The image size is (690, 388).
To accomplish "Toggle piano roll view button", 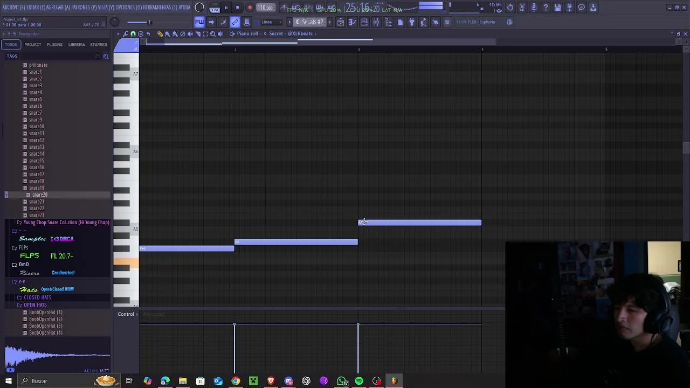I will tap(199, 22).
